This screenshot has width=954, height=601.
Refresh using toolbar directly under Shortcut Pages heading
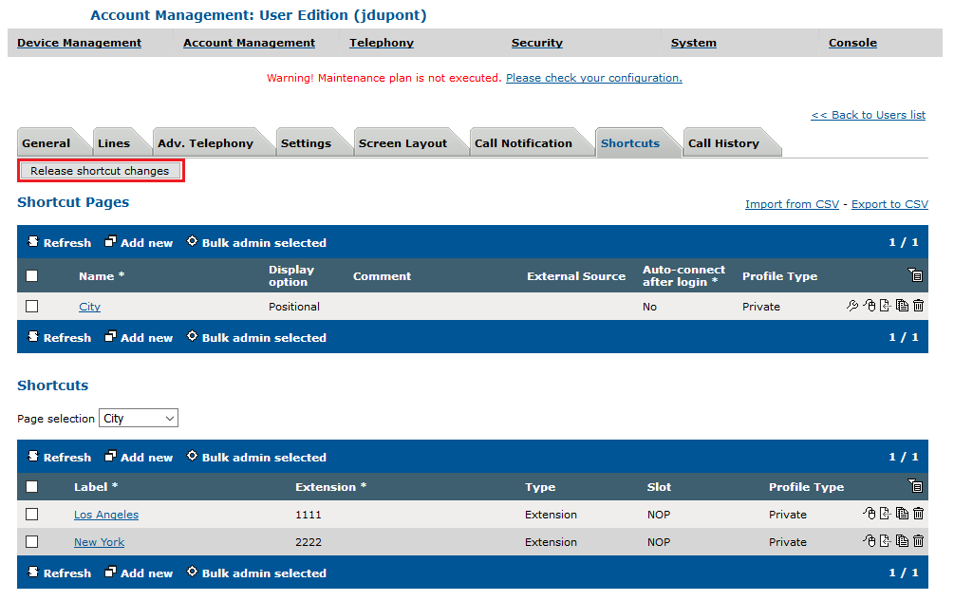pos(60,242)
